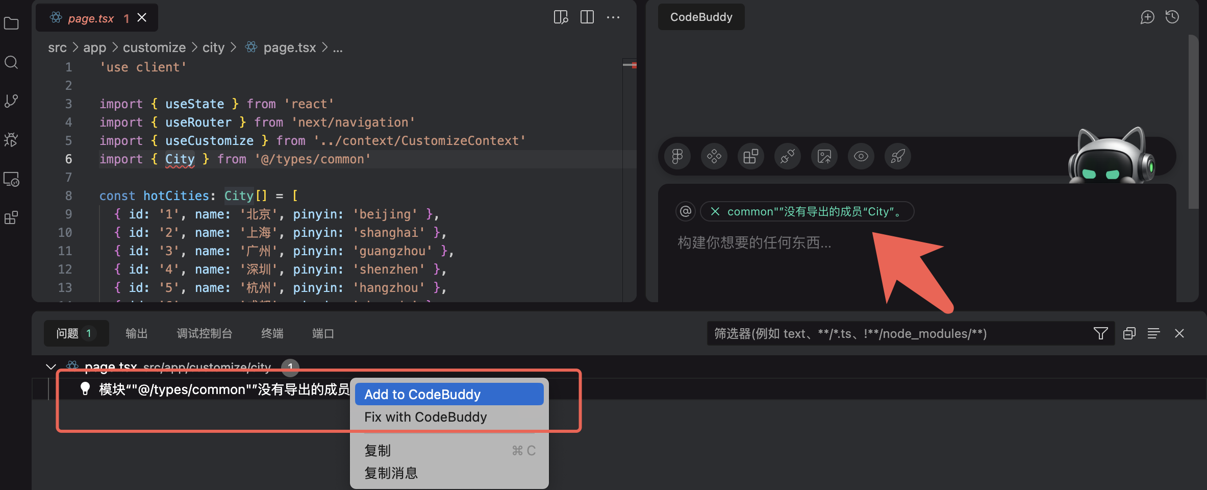Open CodeBuddy chat history

click(1172, 17)
